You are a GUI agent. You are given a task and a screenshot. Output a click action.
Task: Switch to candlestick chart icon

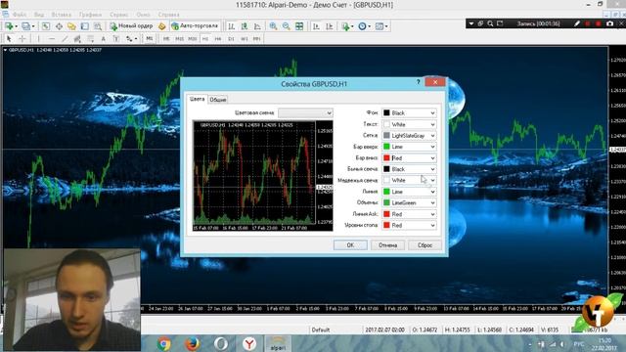pos(245,26)
